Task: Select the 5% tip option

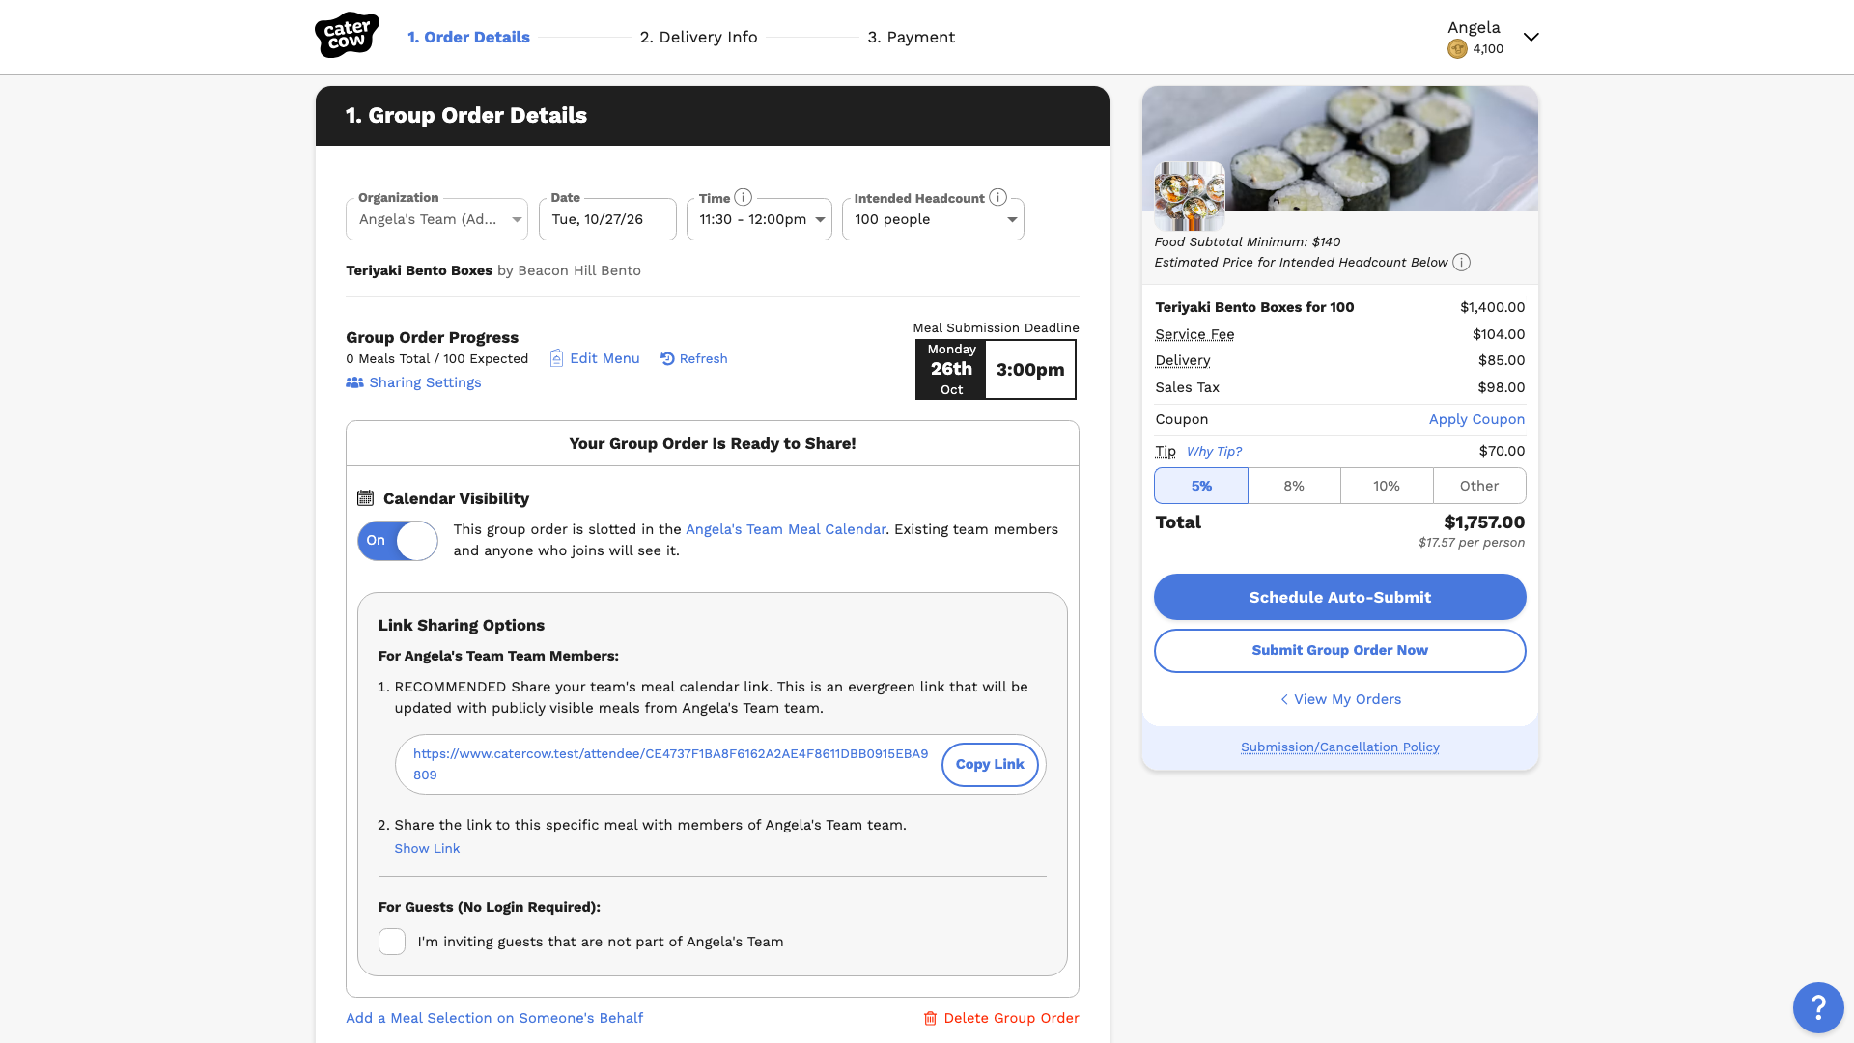Action: [1201, 486]
